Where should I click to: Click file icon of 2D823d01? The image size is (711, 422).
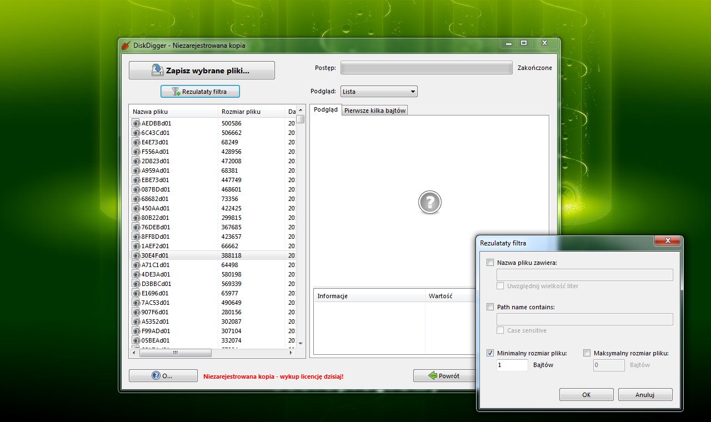[136, 161]
